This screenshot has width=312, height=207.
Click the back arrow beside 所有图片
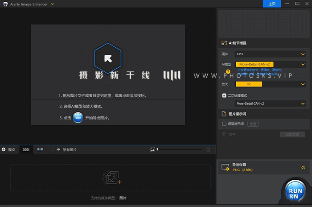coord(58,149)
